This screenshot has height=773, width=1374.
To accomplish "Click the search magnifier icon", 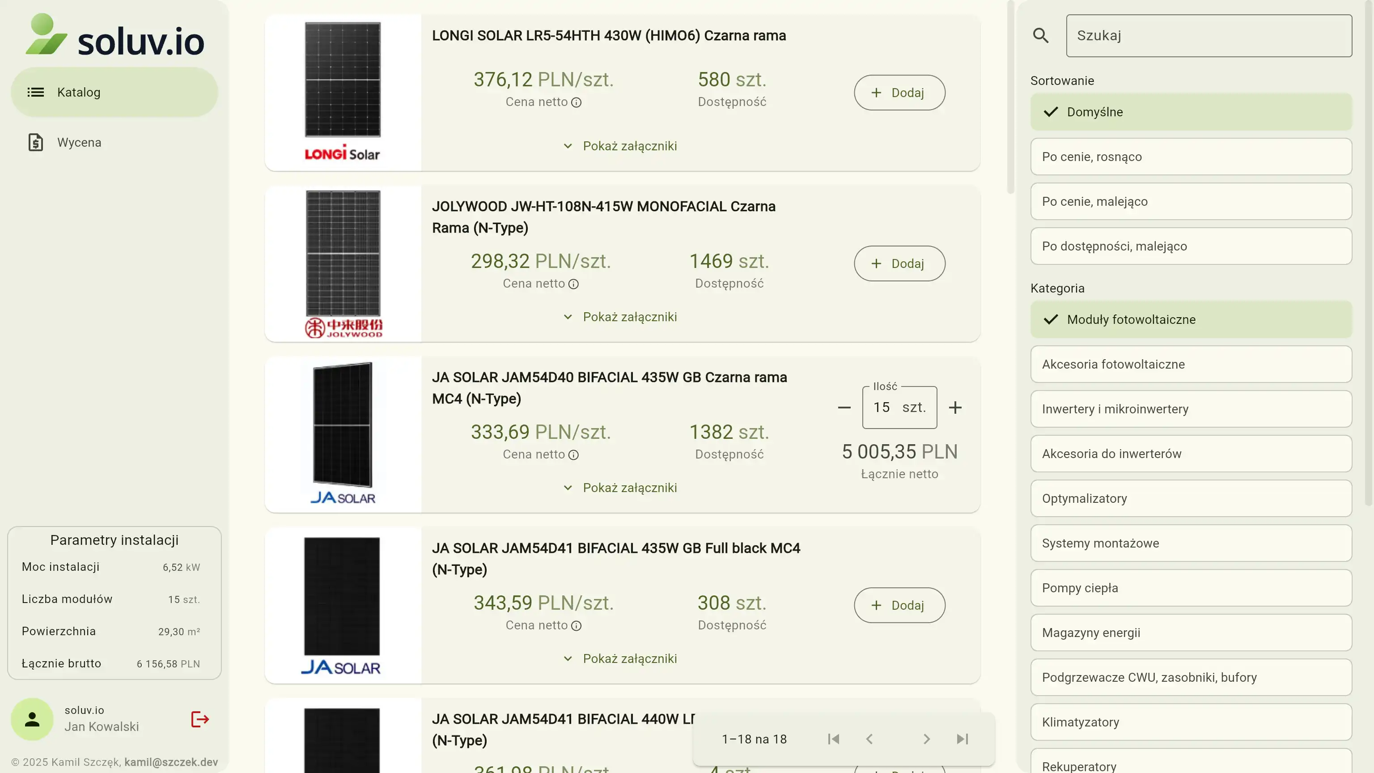I will (1041, 36).
